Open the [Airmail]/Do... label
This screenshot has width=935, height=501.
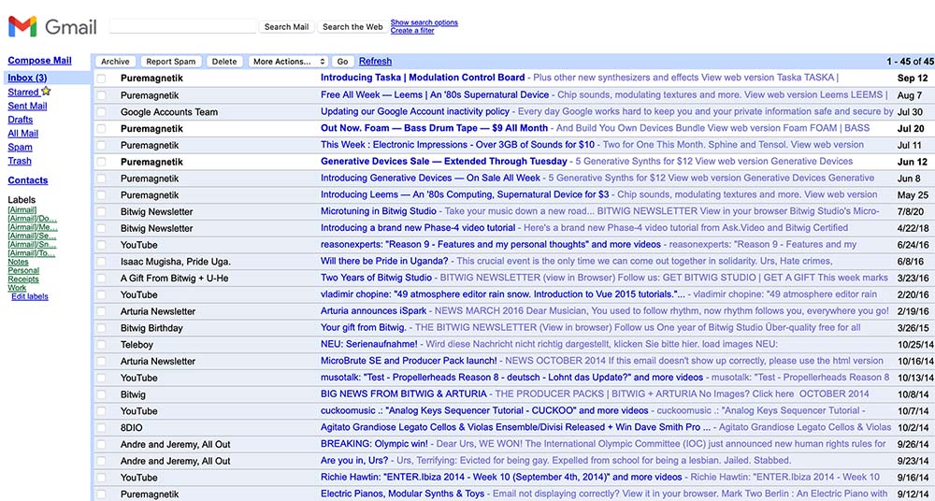[x=33, y=219]
